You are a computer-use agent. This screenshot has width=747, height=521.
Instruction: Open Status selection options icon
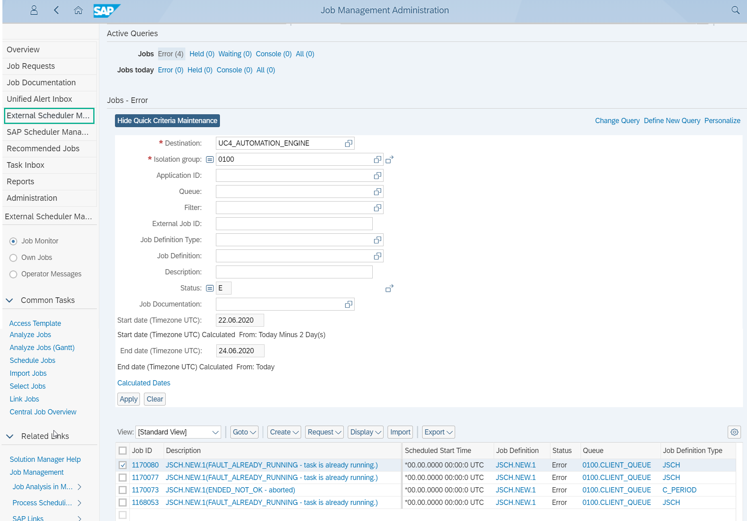coord(209,288)
